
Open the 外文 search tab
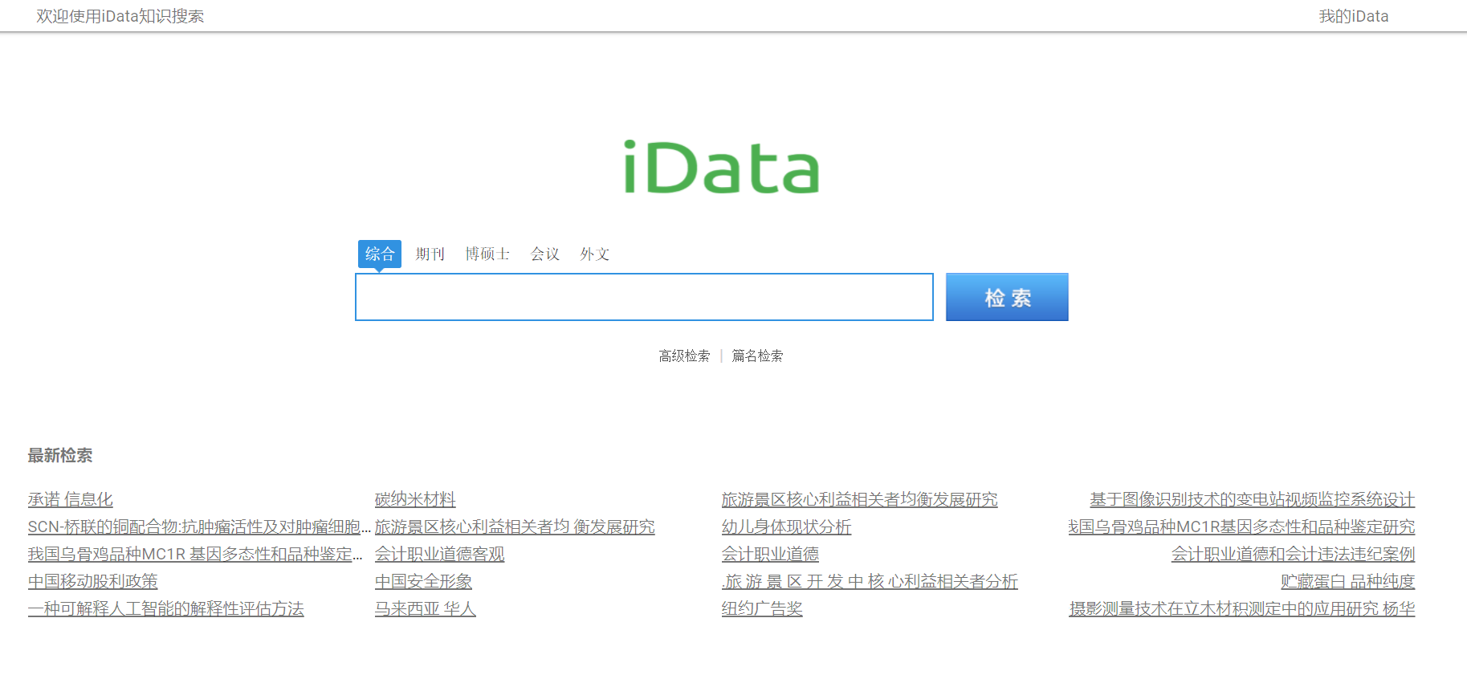595,254
